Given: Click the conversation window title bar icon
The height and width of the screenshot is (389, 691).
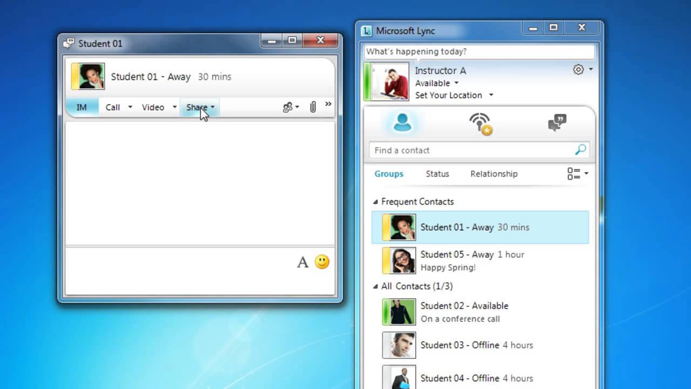Looking at the screenshot, I should pos(69,43).
